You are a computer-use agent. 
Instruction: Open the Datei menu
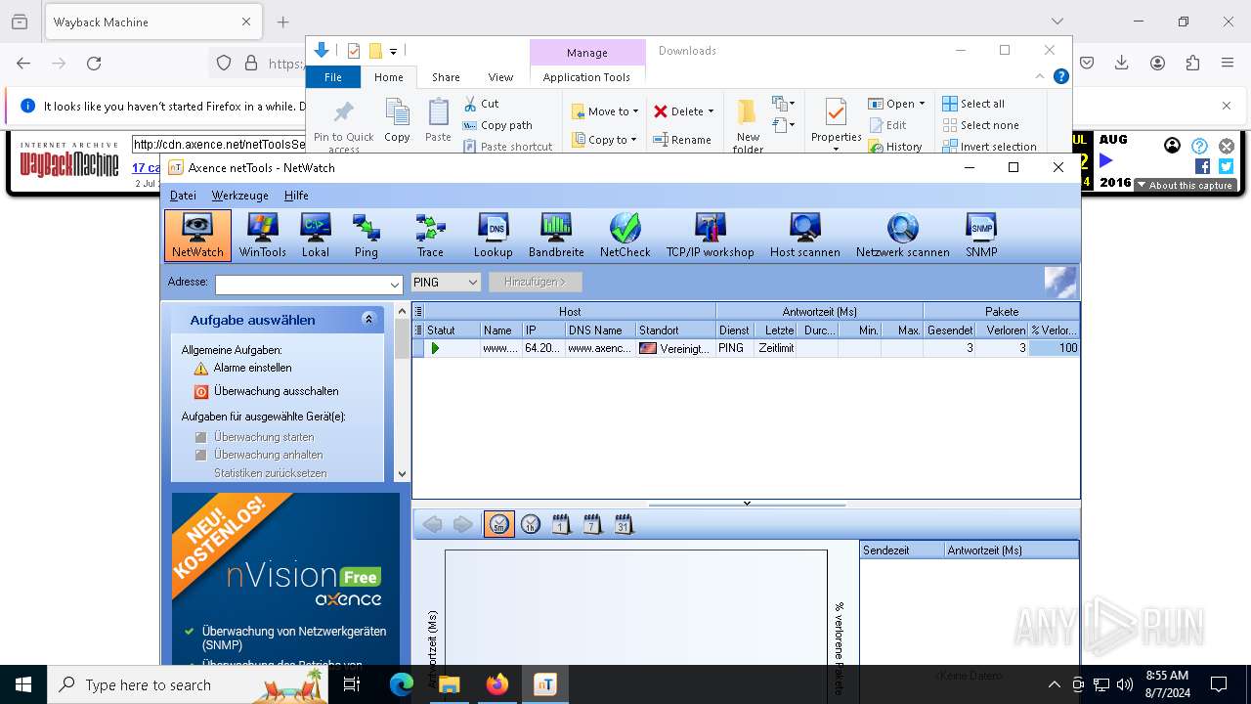click(x=183, y=196)
